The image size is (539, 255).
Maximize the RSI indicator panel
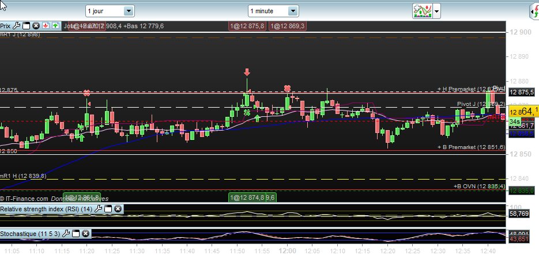(x=108, y=209)
